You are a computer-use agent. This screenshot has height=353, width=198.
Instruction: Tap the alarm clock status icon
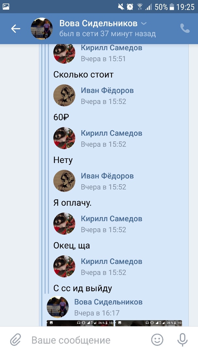[x=130, y=7]
